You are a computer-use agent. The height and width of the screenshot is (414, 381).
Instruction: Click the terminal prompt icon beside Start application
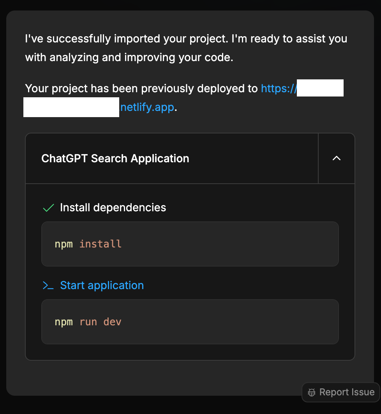pos(48,286)
